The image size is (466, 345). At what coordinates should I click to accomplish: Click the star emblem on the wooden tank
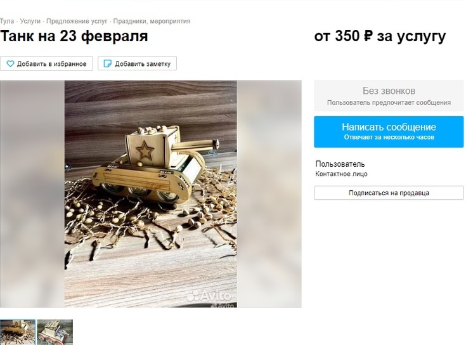pos(145,150)
